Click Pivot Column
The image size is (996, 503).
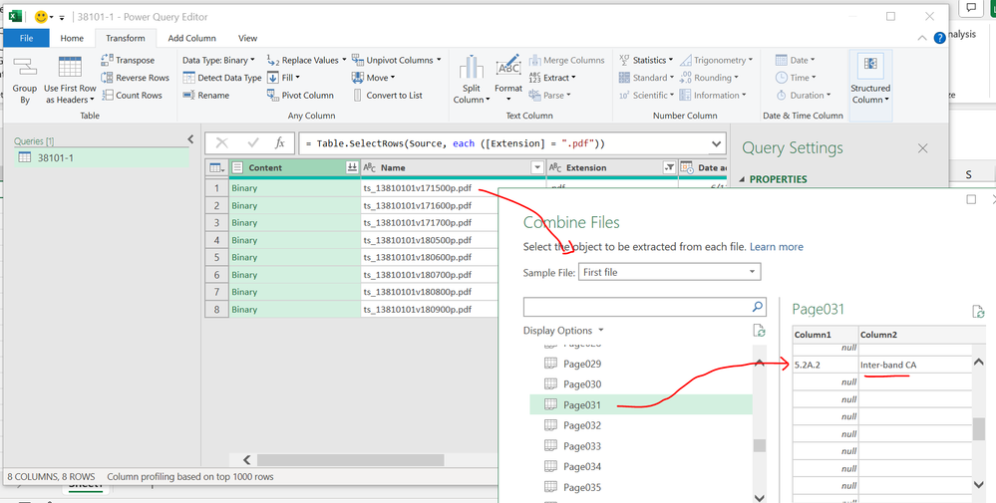(x=300, y=96)
